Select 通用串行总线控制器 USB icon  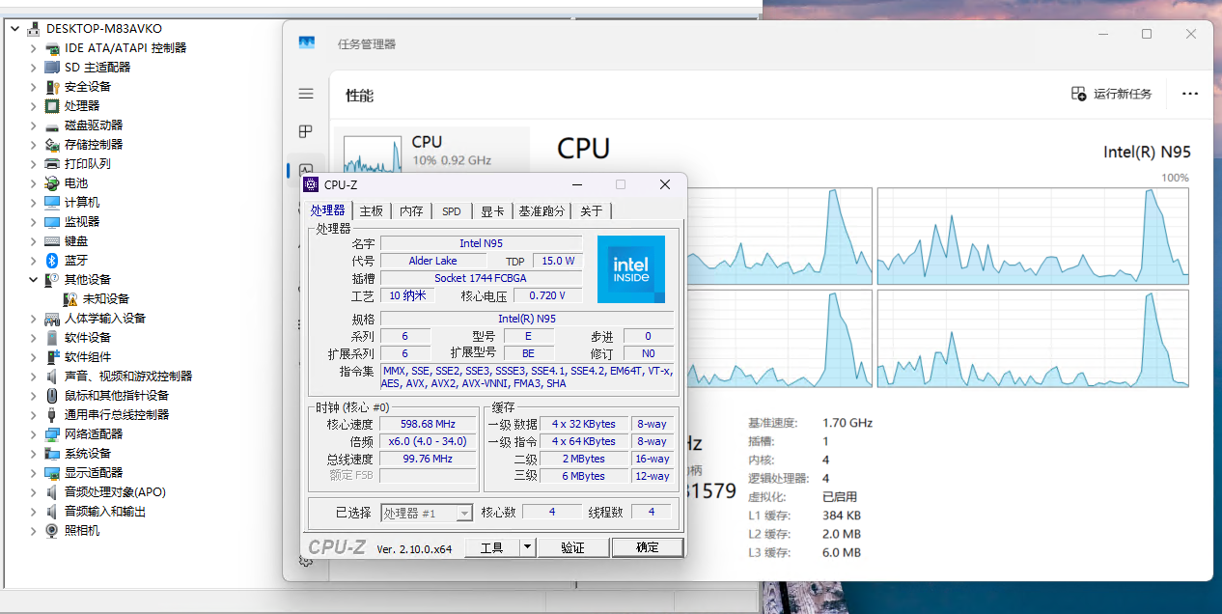click(x=52, y=414)
